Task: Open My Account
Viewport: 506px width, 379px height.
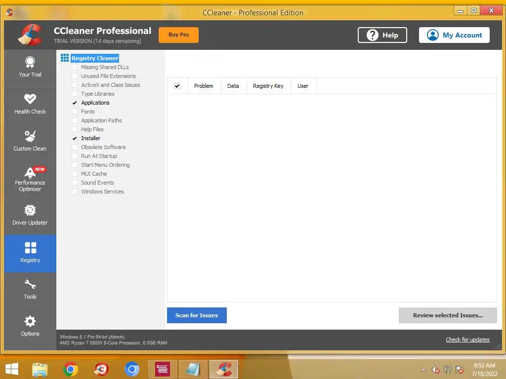Action: point(454,35)
